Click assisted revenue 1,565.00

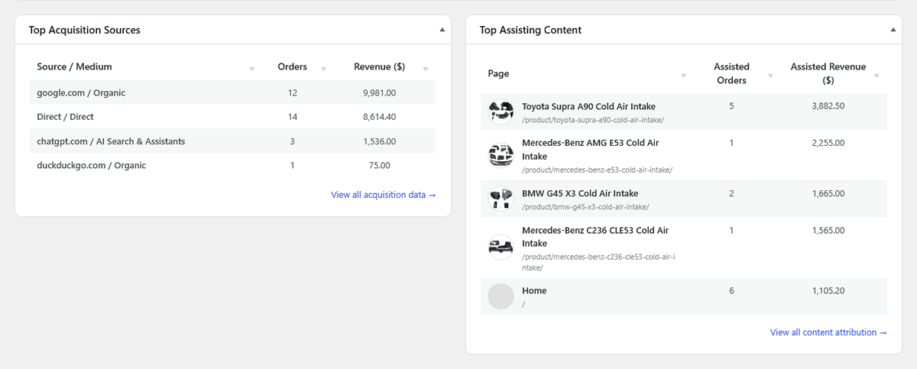pos(828,230)
